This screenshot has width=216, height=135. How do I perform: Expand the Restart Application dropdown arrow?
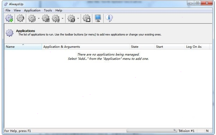[x=62, y=18]
